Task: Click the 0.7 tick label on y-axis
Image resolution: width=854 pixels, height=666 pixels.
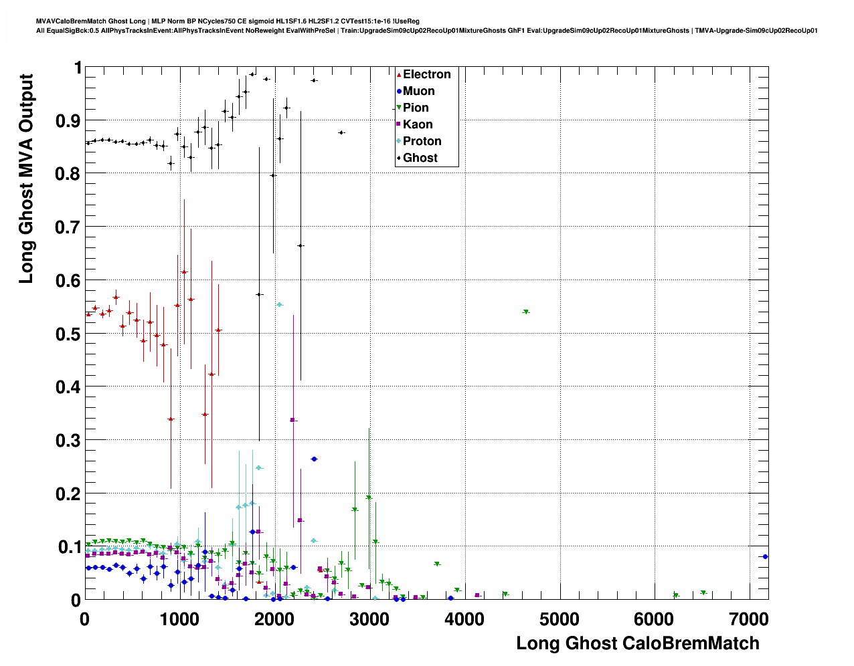Action: click(67, 227)
